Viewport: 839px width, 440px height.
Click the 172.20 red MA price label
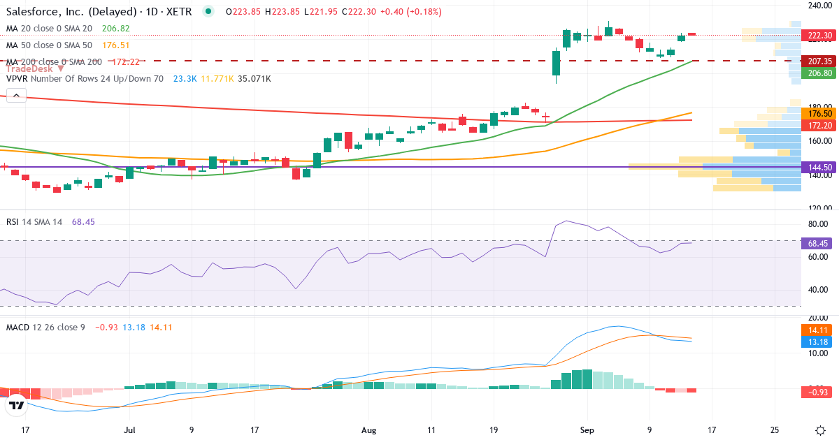819,125
